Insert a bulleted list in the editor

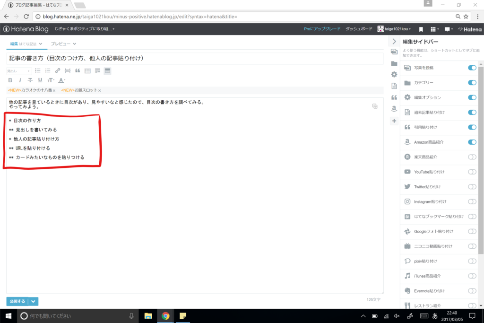[38, 70]
